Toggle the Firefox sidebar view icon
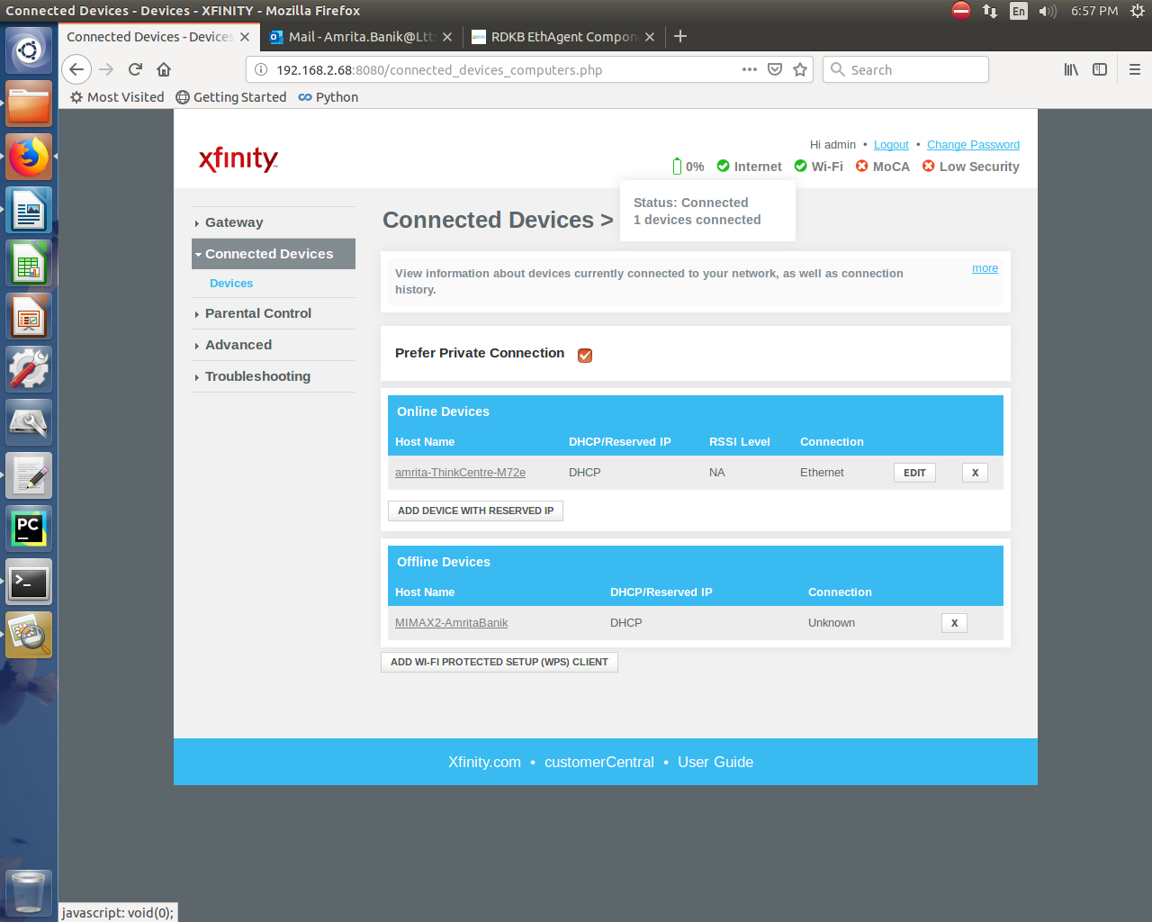Screen dimensions: 1152x922 (x=1100, y=69)
